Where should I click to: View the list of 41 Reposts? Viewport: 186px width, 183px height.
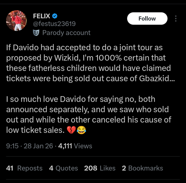pos(24,168)
